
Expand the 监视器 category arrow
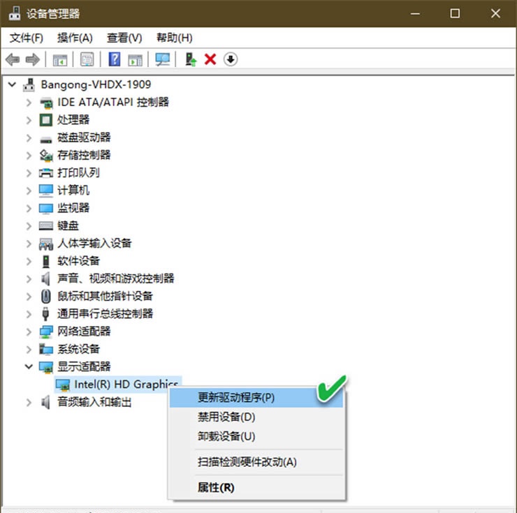[x=29, y=208]
